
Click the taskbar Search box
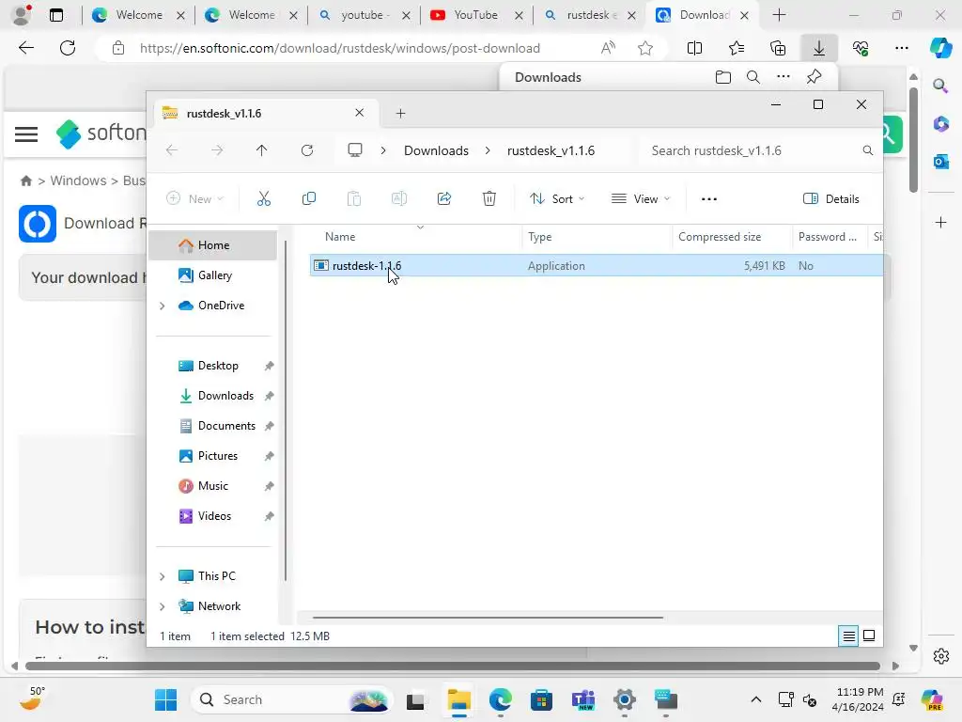(x=292, y=699)
